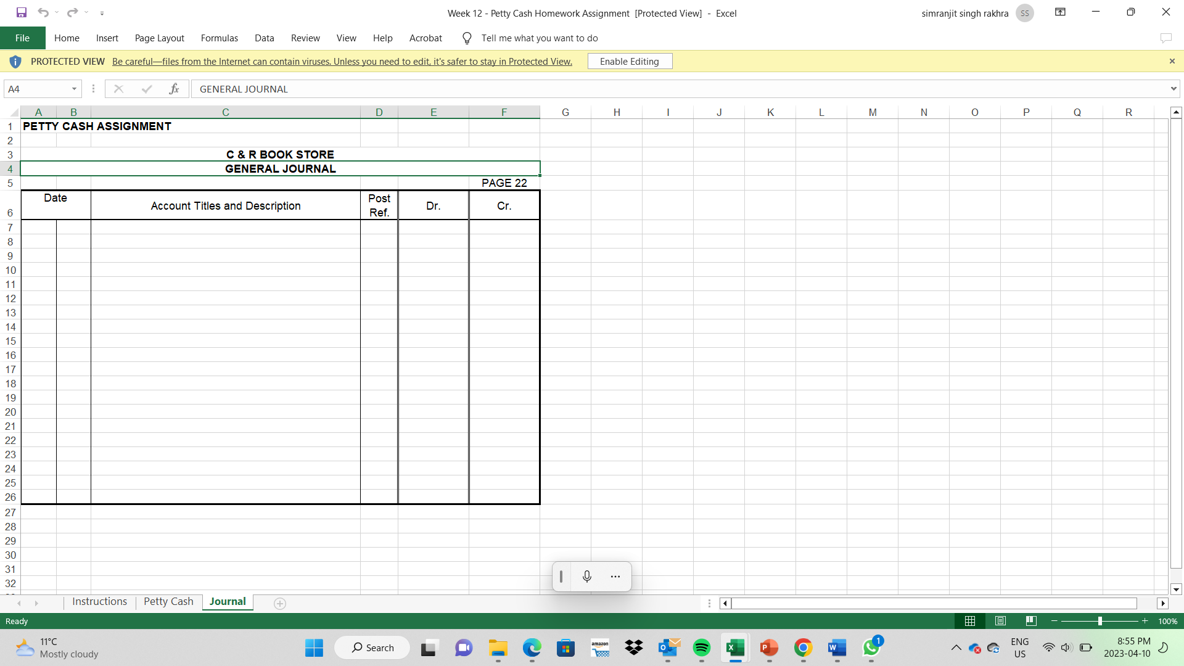Open the Petty Cash sheet tab

(168, 601)
